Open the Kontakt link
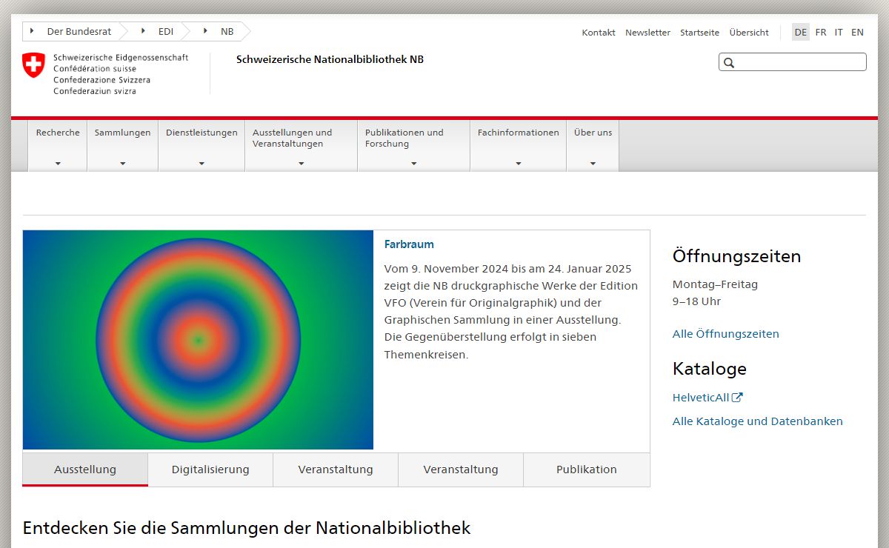This screenshot has width=889, height=548. coord(599,33)
